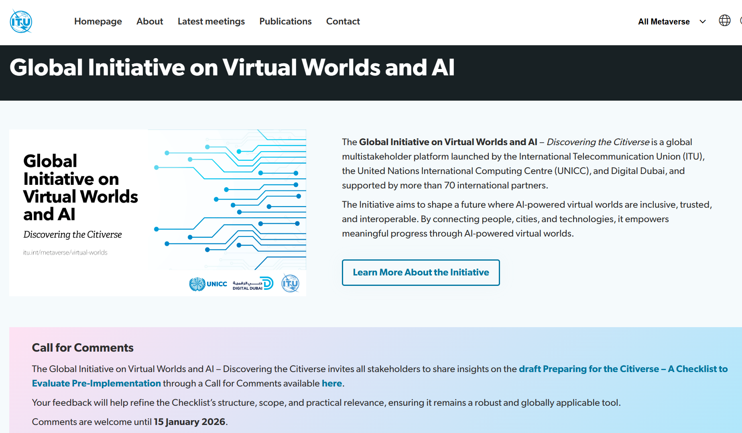Open the draft Preparing for the Citiverse link
742x433 pixels.
623,369
